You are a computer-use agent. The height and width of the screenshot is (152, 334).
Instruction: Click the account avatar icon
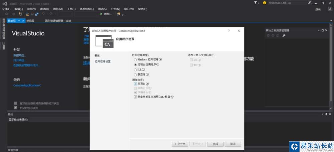[330, 9]
